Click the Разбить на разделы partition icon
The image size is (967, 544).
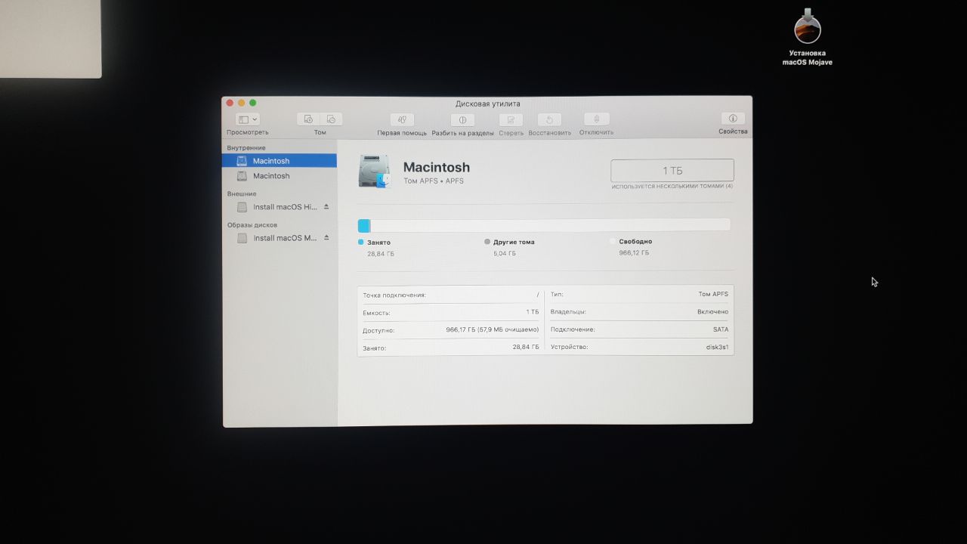(x=462, y=119)
